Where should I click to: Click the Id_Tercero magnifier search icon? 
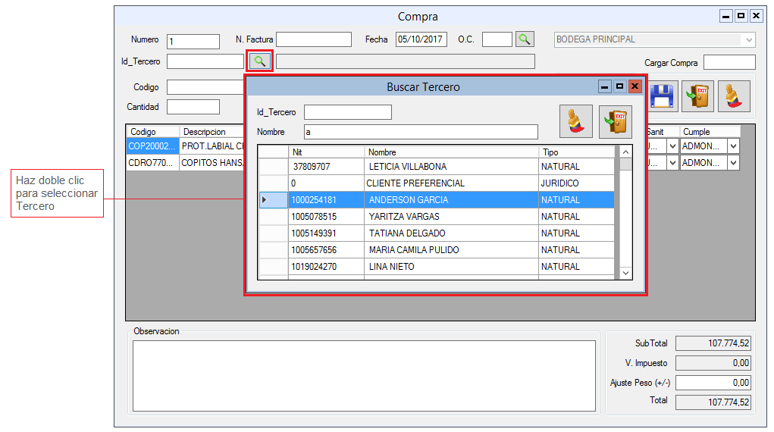pyautogui.click(x=260, y=61)
